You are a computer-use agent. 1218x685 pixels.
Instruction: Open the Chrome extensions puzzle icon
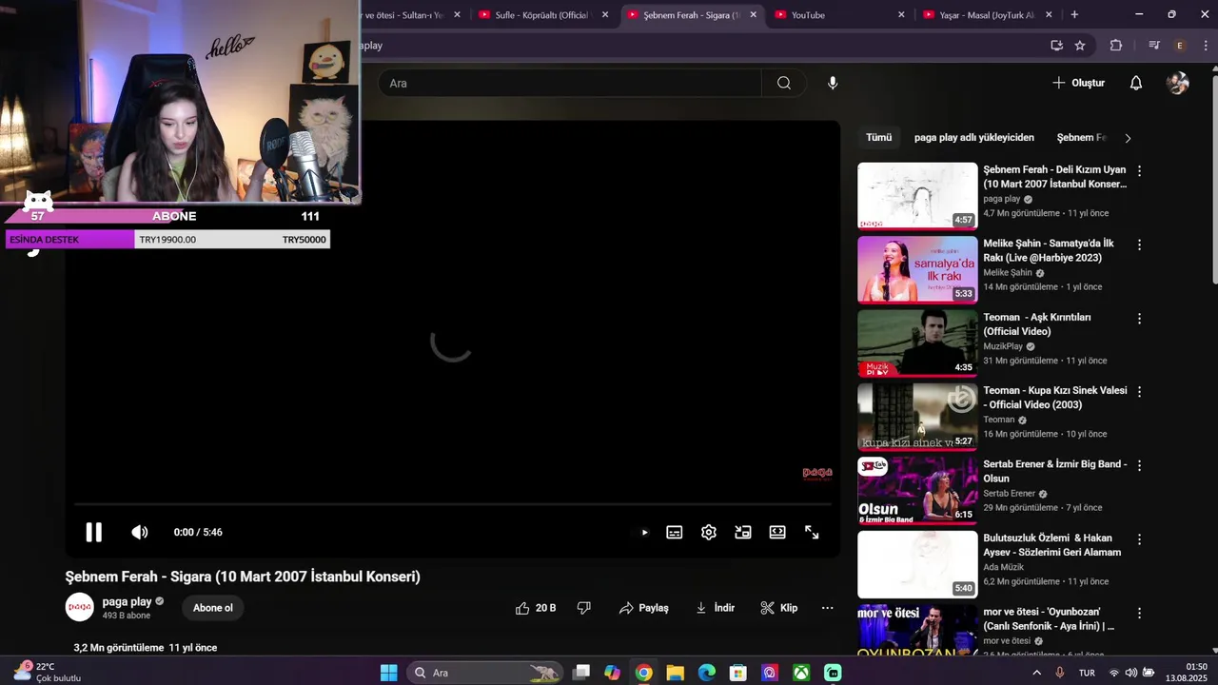click(1116, 45)
